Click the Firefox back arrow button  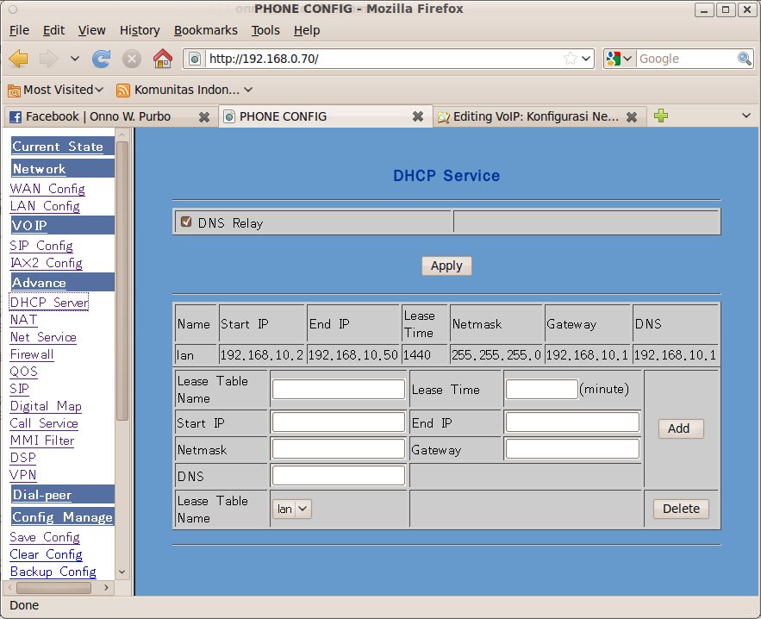point(19,59)
